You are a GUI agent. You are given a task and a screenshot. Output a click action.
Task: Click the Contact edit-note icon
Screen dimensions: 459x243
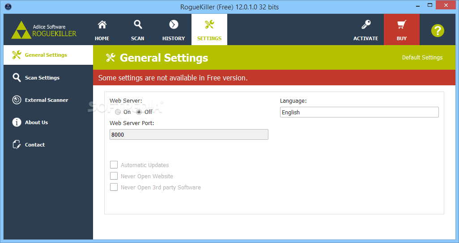pyautogui.click(x=17, y=144)
